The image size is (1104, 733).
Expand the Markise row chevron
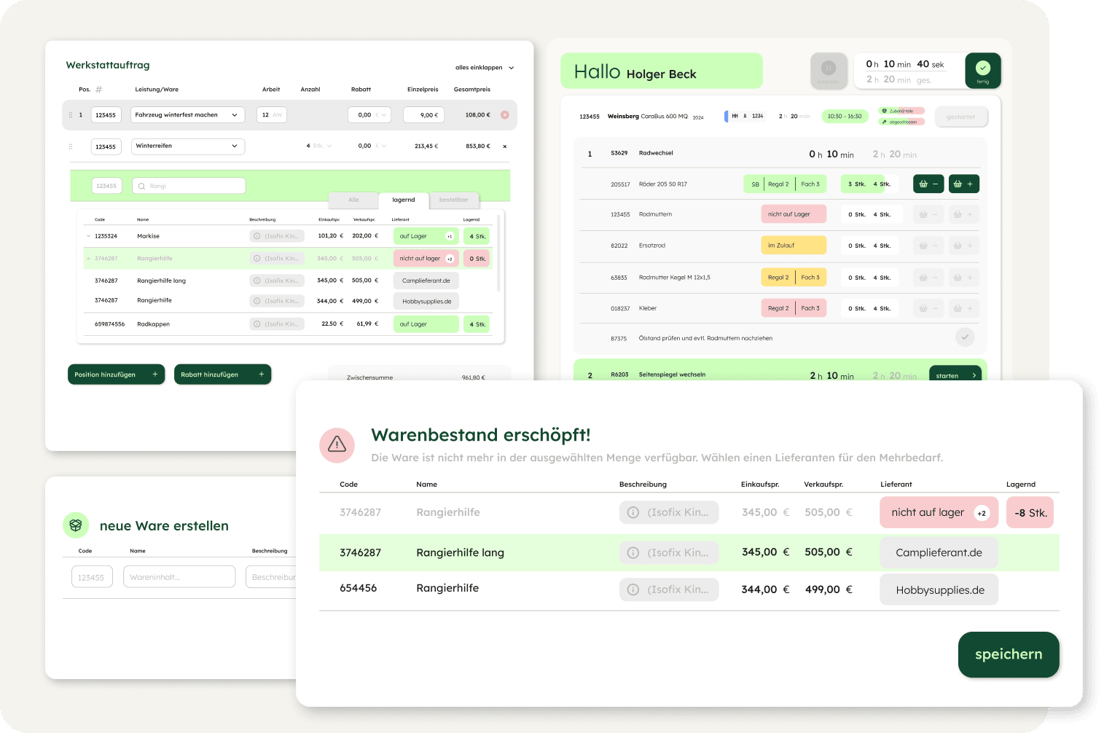click(x=89, y=236)
